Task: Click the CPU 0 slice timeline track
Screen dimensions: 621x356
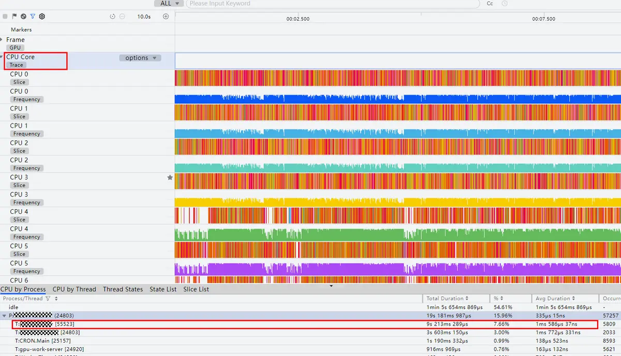Action: click(x=398, y=78)
